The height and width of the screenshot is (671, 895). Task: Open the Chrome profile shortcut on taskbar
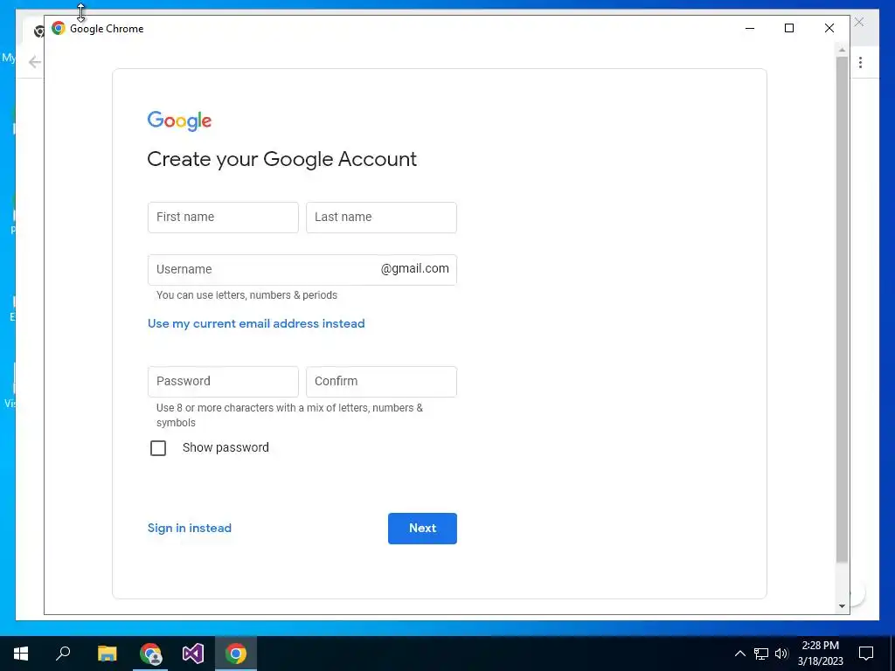[150, 654]
